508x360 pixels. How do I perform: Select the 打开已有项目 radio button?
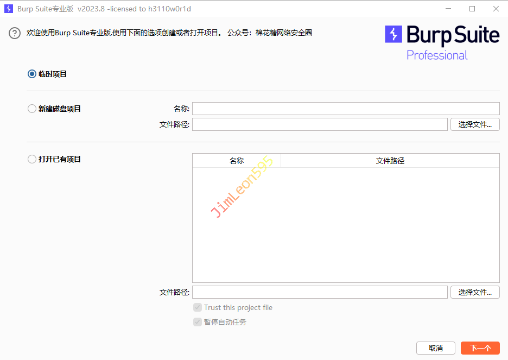coord(32,159)
